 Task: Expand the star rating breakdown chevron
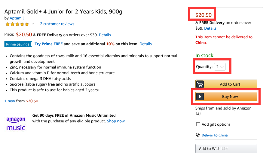coord(33,24)
